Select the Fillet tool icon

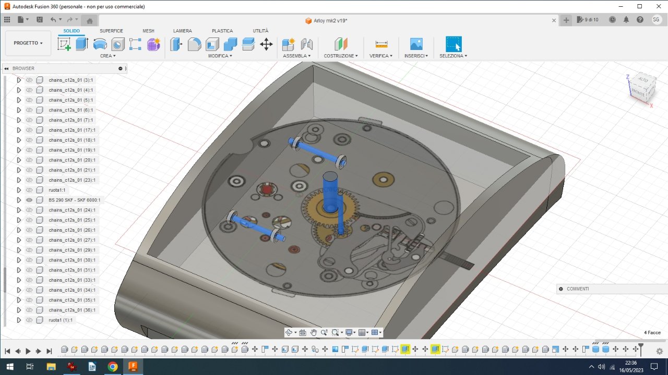[195, 44]
